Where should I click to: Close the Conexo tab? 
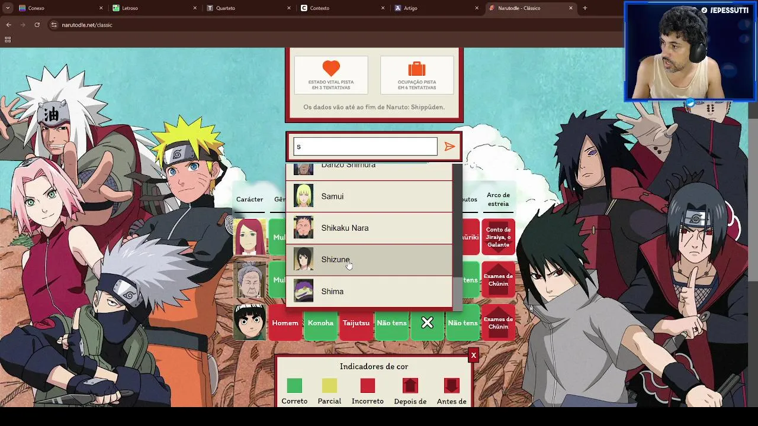101,8
